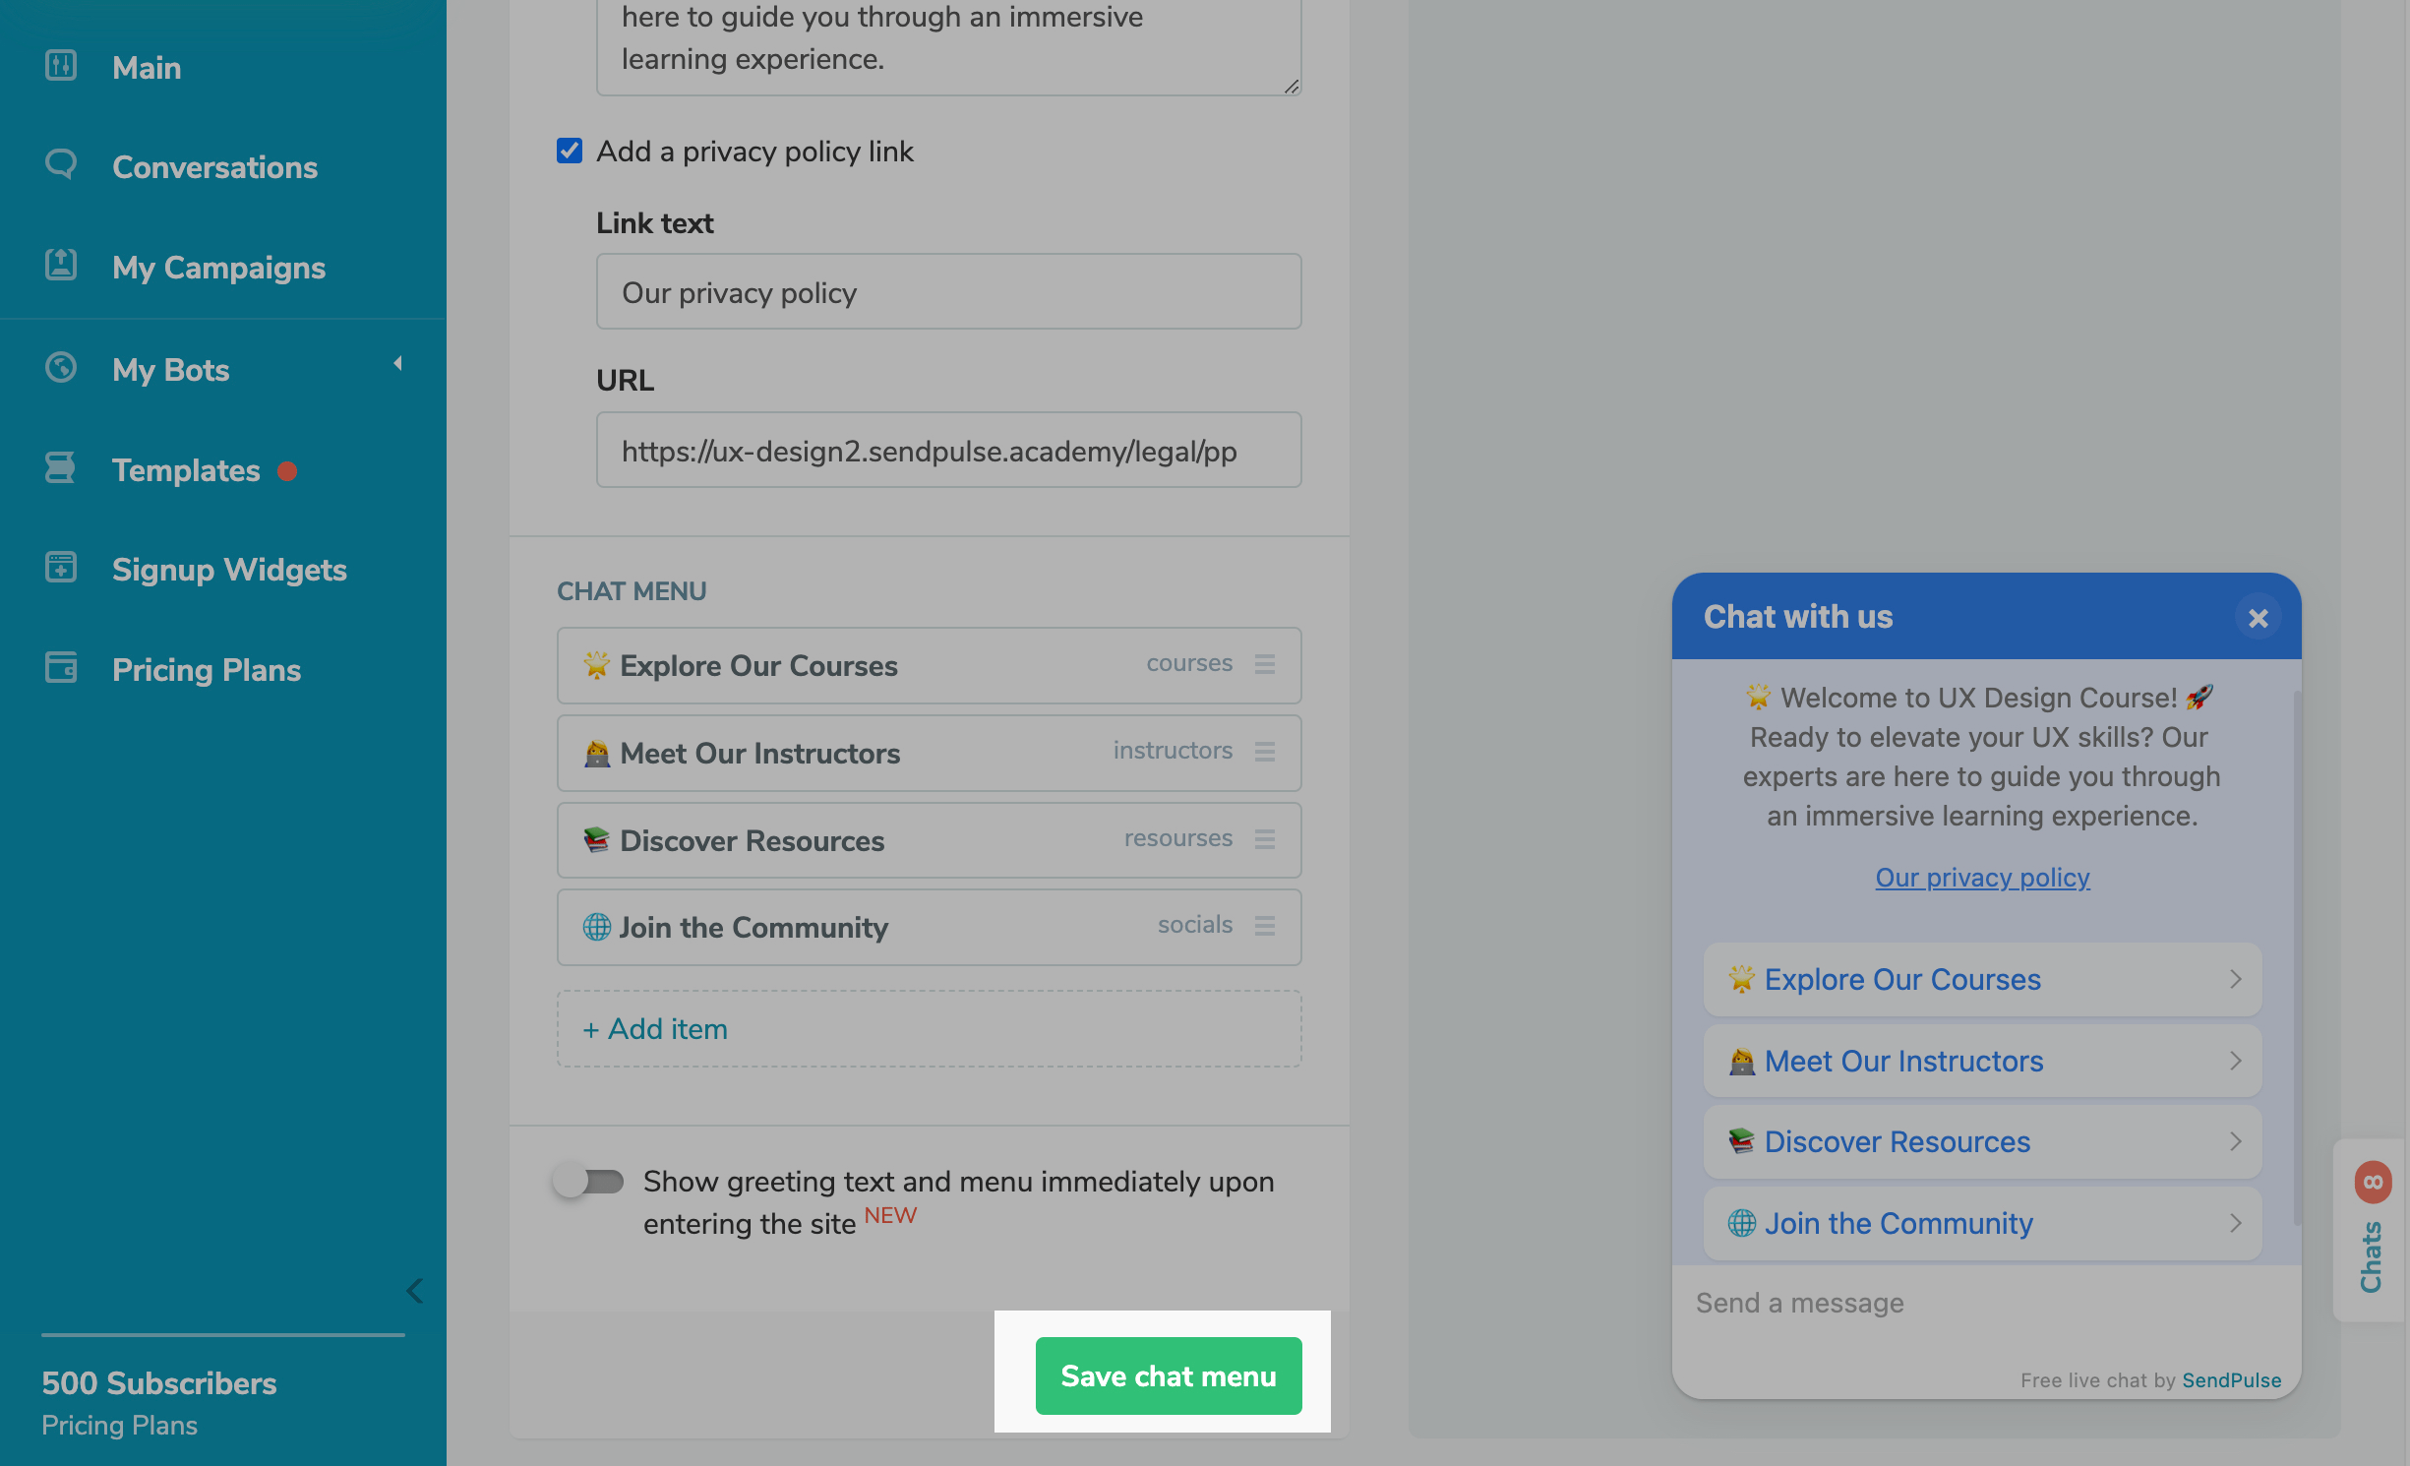The width and height of the screenshot is (2410, 1466).
Task: Collapse the left sidebar
Action: click(413, 1291)
